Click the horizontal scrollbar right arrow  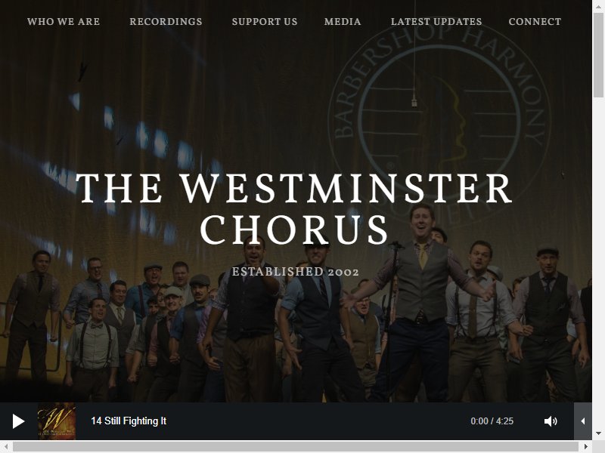[585, 446]
